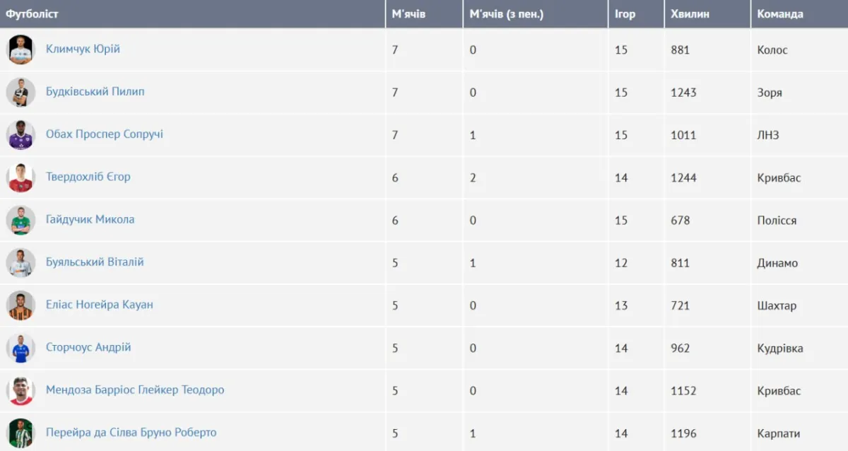Click Перейра да Сілва Бруно Роберто link
Screen dimensions: 848x451
point(131,433)
